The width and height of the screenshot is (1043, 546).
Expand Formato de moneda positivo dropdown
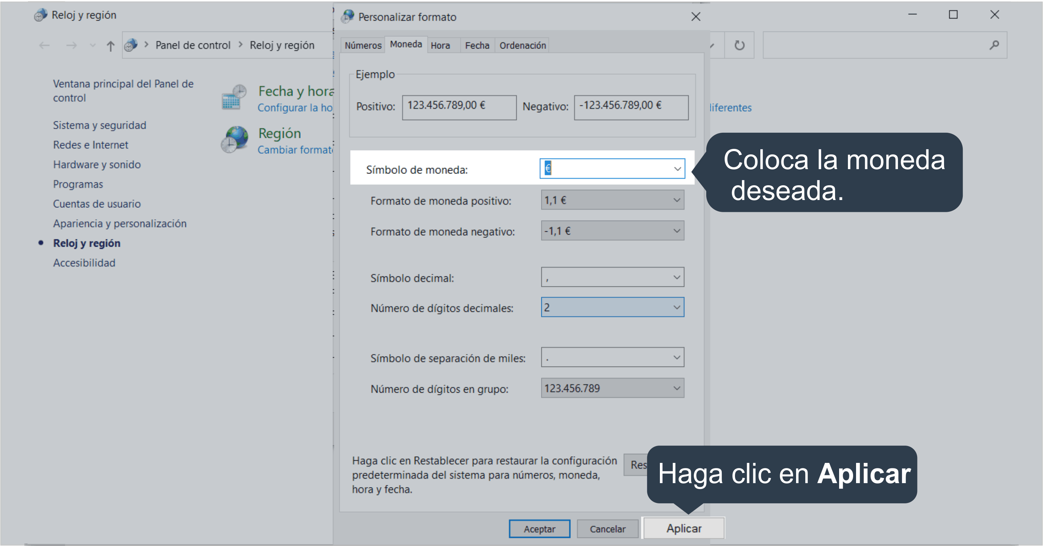click(x=676, y=200)
